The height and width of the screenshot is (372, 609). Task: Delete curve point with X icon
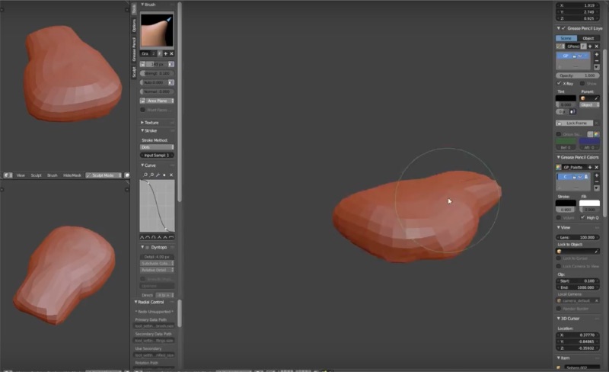(x=171, y=175)
